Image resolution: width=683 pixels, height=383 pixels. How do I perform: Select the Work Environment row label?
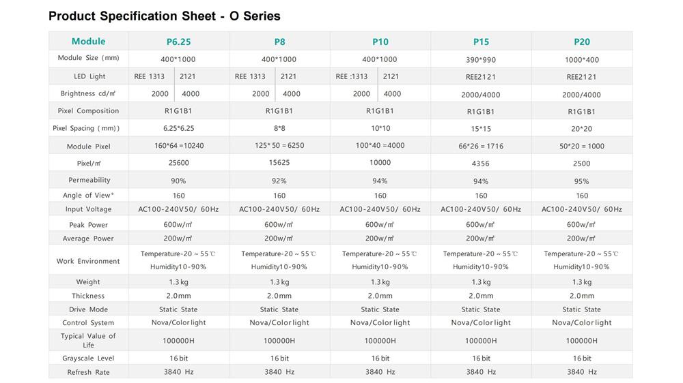[x=88, y=261]
